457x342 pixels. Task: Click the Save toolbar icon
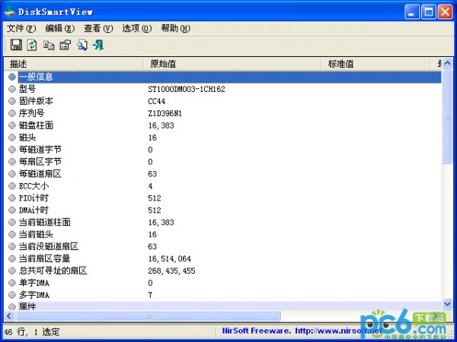pyautogui.click(x=16, y=45)
